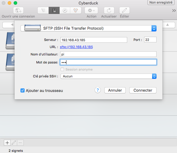The height and width of the screenshot is (153, 177).
Task: Uncheck Ajouter au trousseau checkbox
Action: pyautogui.click(x=23, y=90)
